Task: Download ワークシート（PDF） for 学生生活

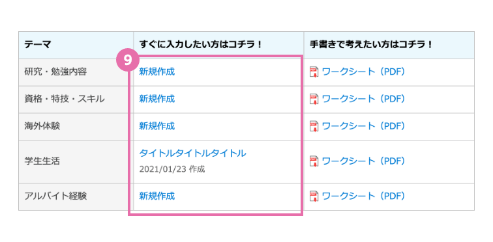Action: [363, 161]
